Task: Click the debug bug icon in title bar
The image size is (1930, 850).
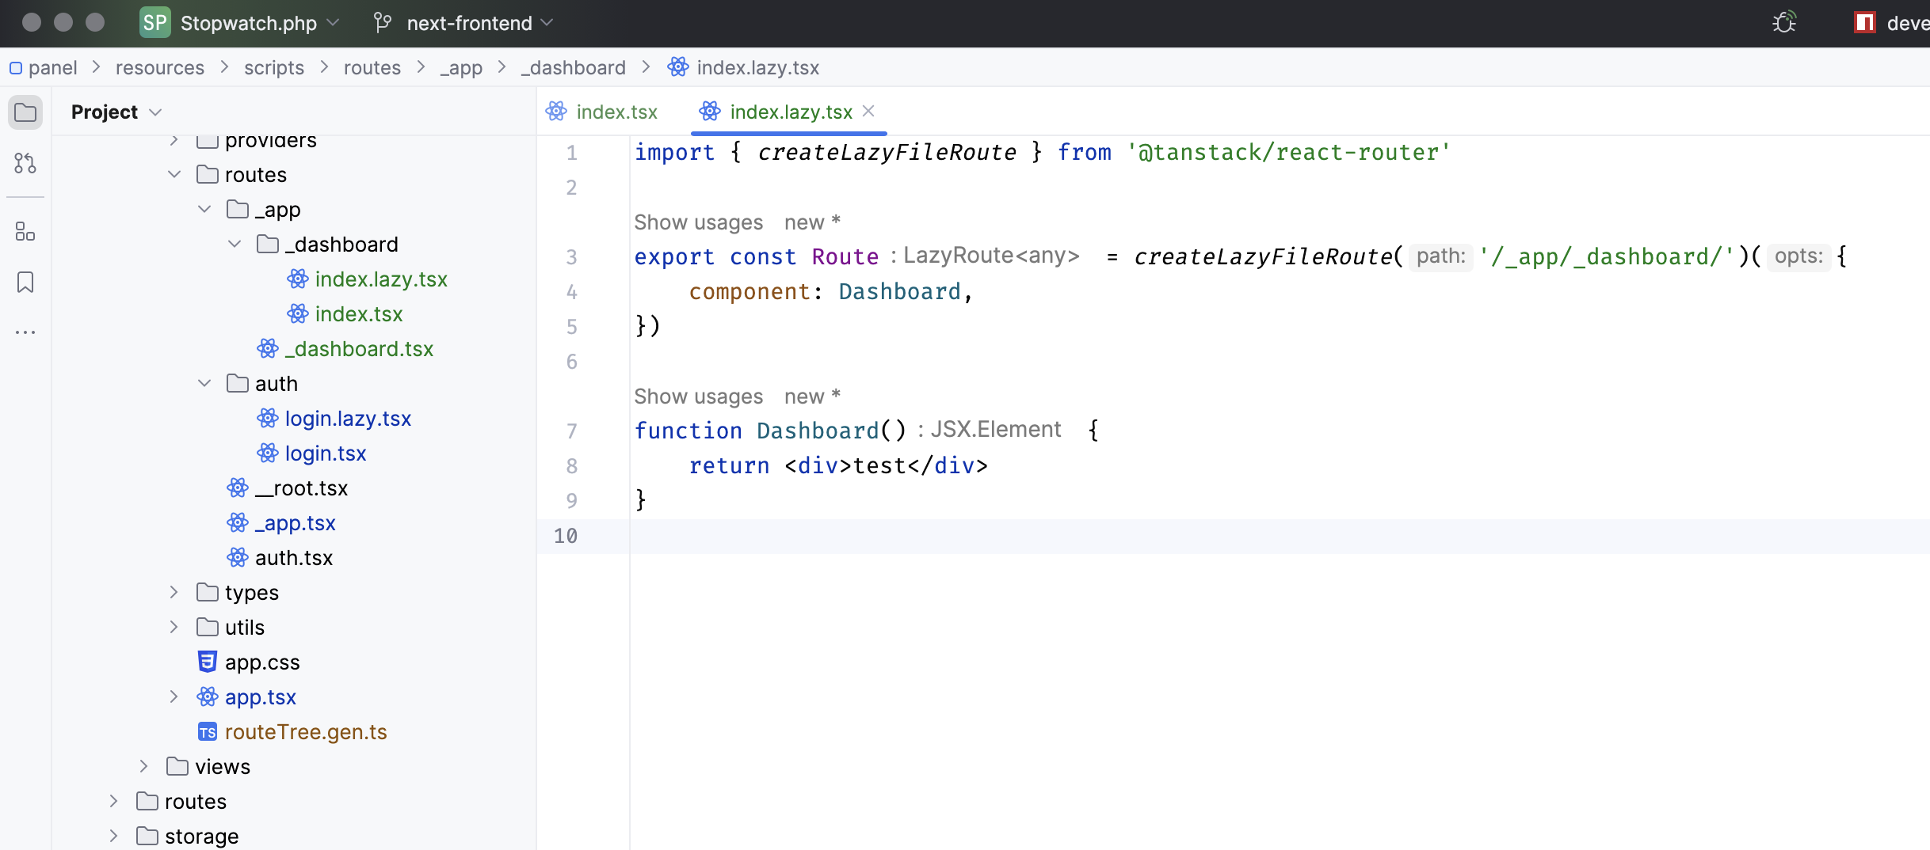Action: (x=1784, y=22)
